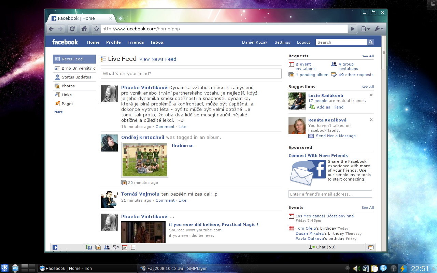
Task: Reload the page with the refresh button
Action: click(72, 29)
